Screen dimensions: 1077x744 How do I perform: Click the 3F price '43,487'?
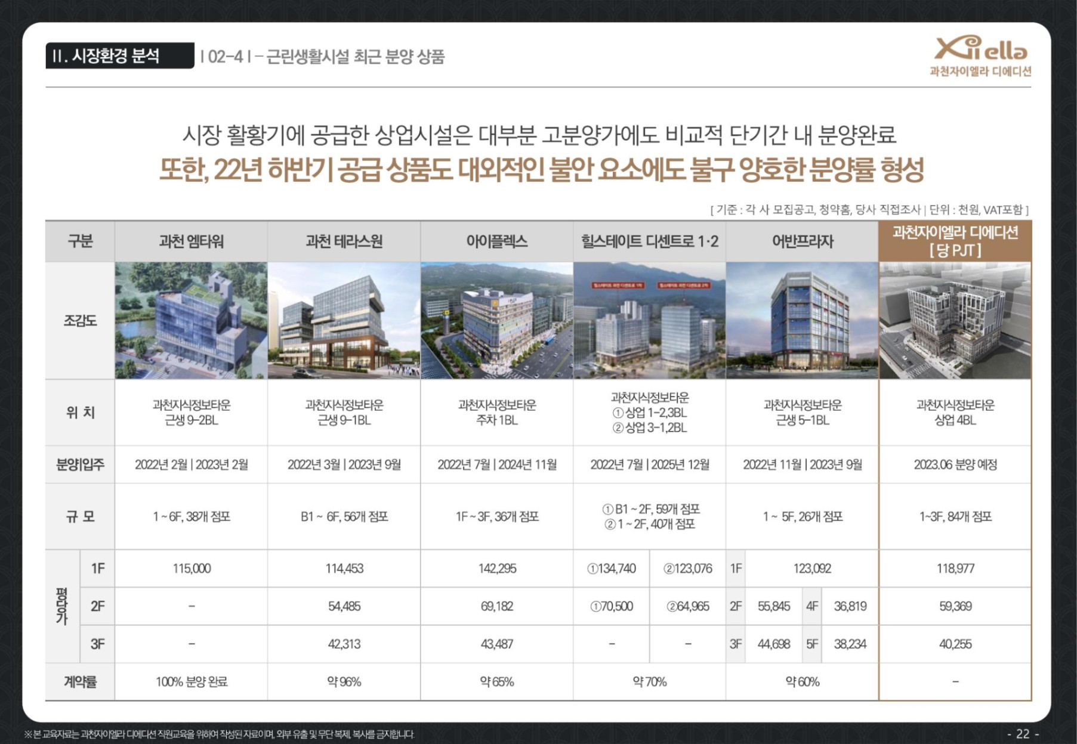[497, 644]
